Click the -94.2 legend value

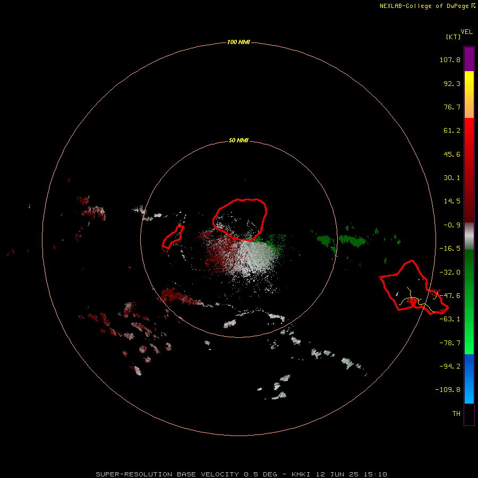click(450, 366)
